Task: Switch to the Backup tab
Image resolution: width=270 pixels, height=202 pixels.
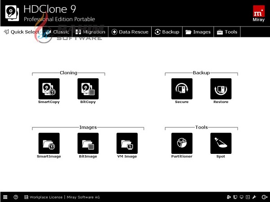Action: 167,32
